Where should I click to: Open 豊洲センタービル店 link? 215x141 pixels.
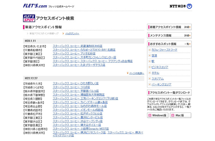coord(78,117)
